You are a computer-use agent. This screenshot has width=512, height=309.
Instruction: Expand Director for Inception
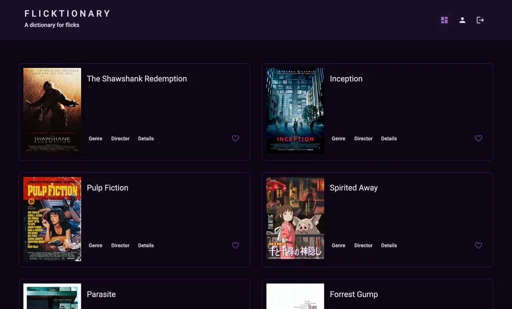click(363, 138)
